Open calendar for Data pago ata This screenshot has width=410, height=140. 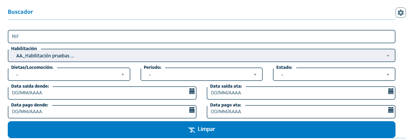point(391,110)
